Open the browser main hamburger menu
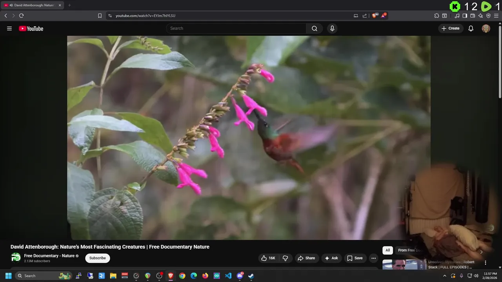The image size is (502, 282). coord(496,16)
